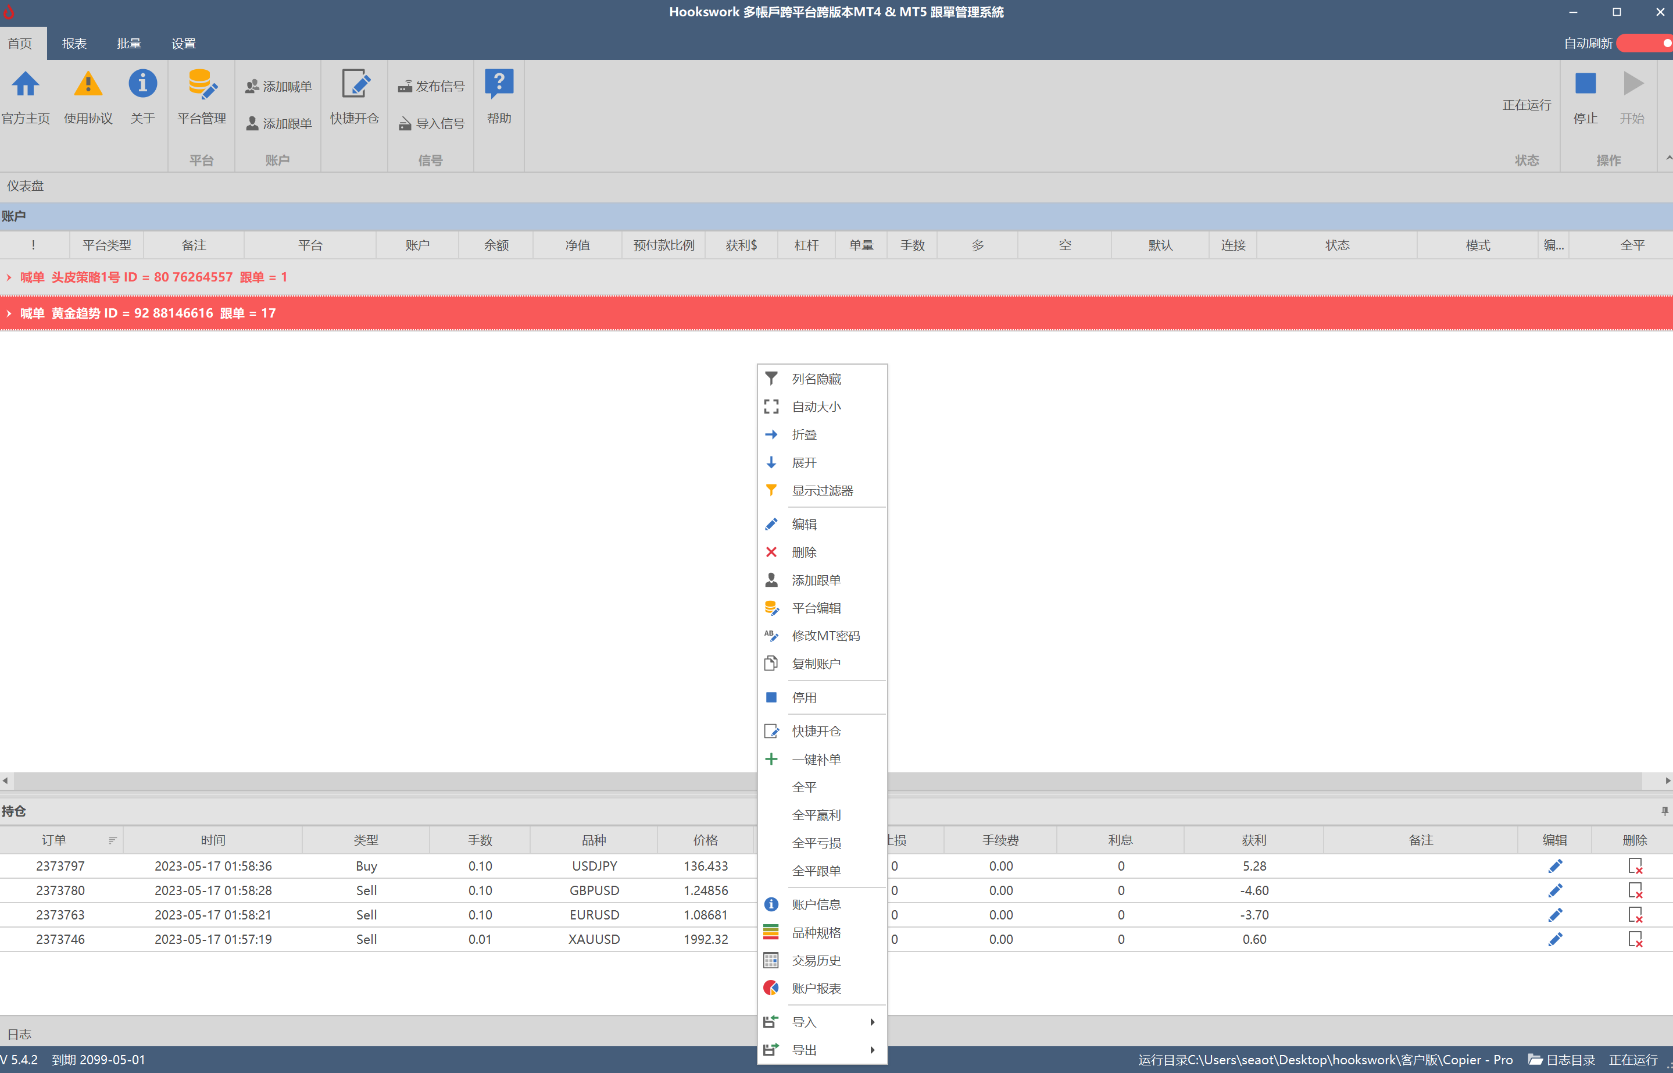Open 日志目录 in the status bar
This screenshot has width=1673, height=1073.
point(1561,1060)
